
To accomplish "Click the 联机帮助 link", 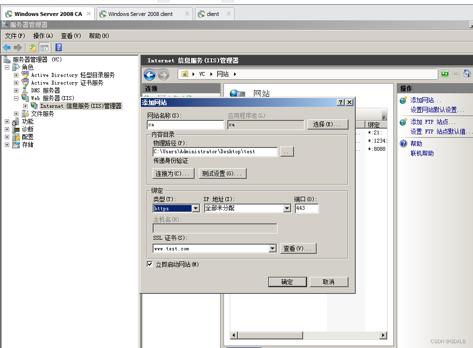I will (x=422, y=153).
